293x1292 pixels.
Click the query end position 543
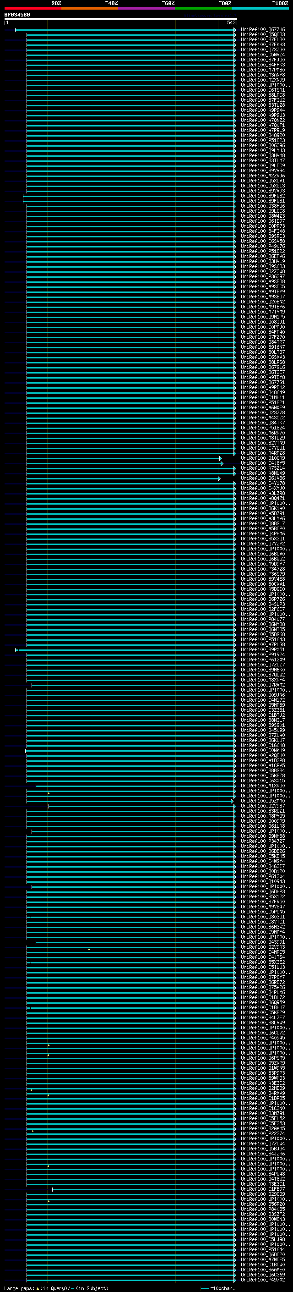[x=231, y=22]
